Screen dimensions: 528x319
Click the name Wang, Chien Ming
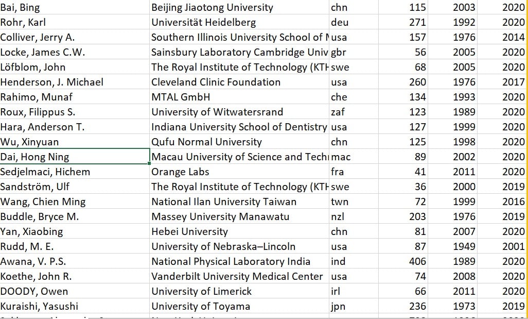[75, 202]
